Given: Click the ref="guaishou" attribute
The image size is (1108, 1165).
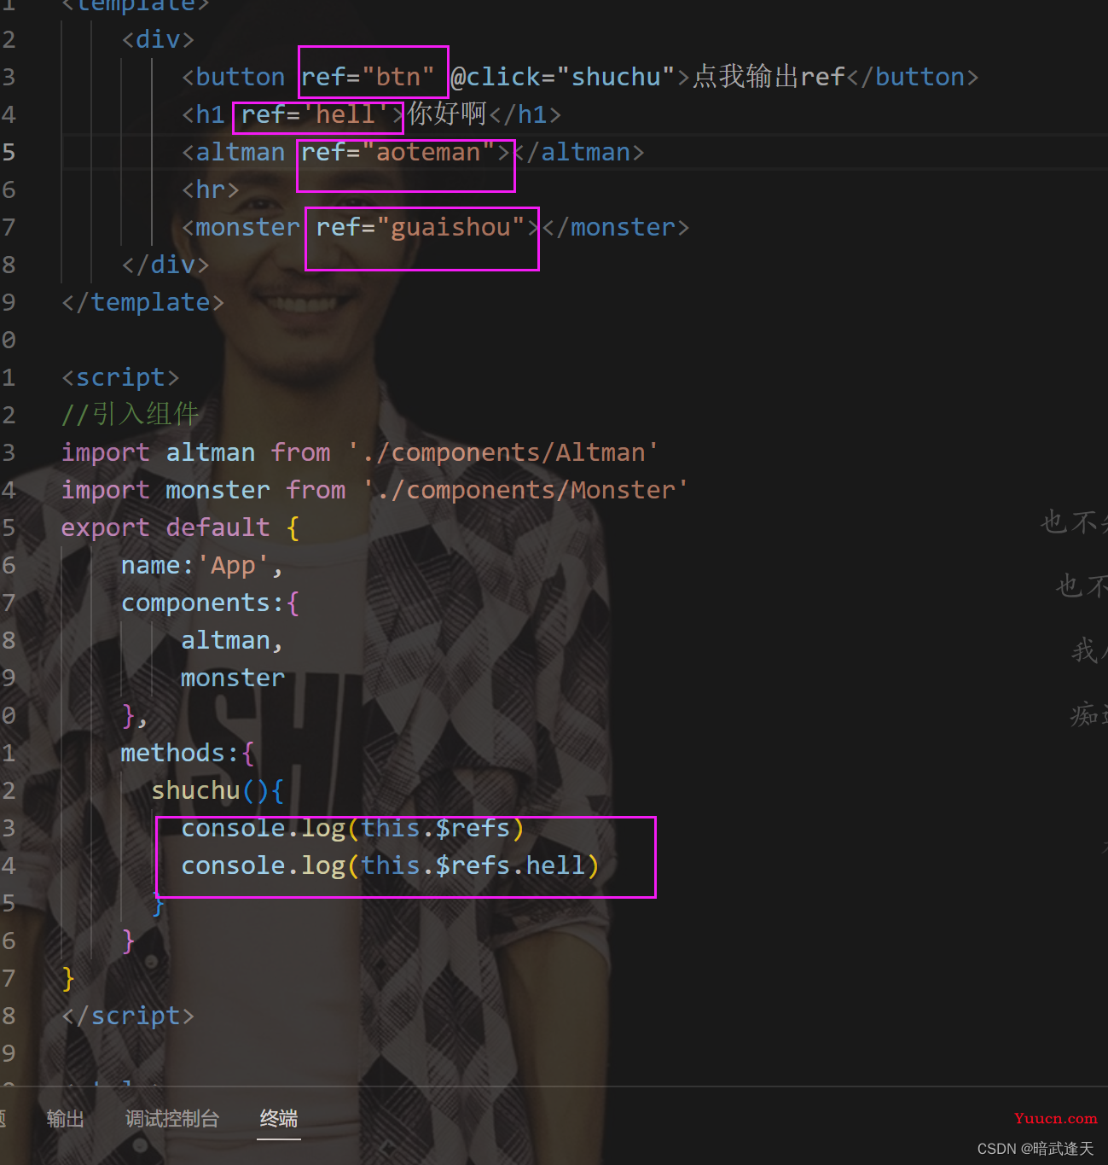Looking at the screenshot, I should click(420, 227).
